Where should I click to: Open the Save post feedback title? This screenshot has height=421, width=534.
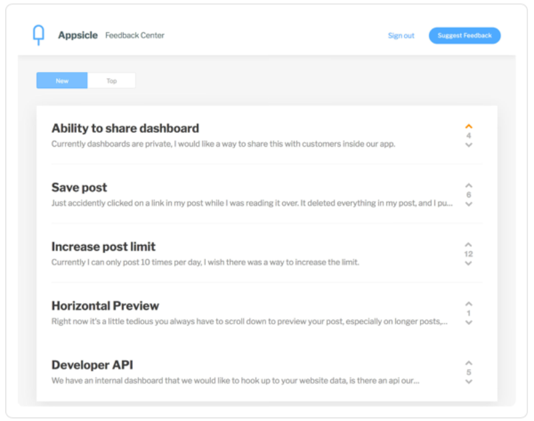click(79, 187)
